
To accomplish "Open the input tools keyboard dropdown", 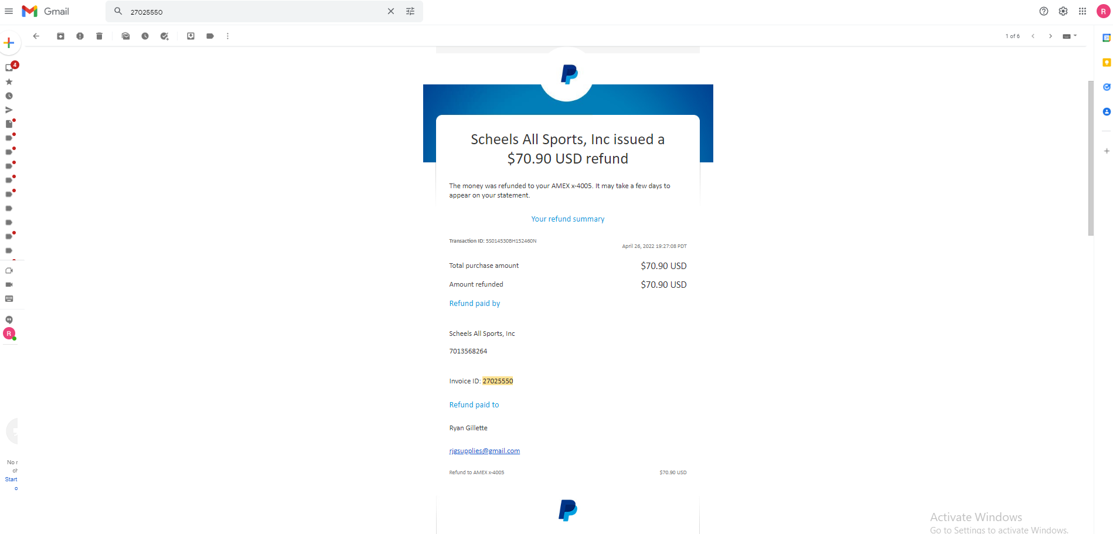I will (x=1070, y=36).
